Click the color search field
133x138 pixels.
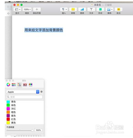(24, 97)
